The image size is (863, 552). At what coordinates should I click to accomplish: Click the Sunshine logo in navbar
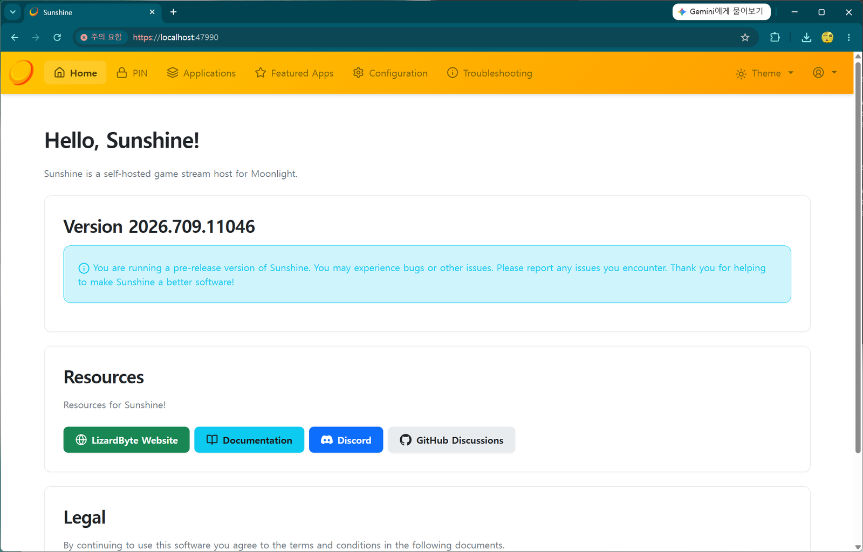click(22, 73)
